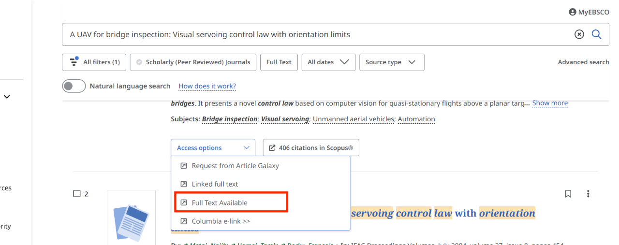Select the checkbox for result 2
Screen dimensions: 619x245
click(x=76, y=194)
